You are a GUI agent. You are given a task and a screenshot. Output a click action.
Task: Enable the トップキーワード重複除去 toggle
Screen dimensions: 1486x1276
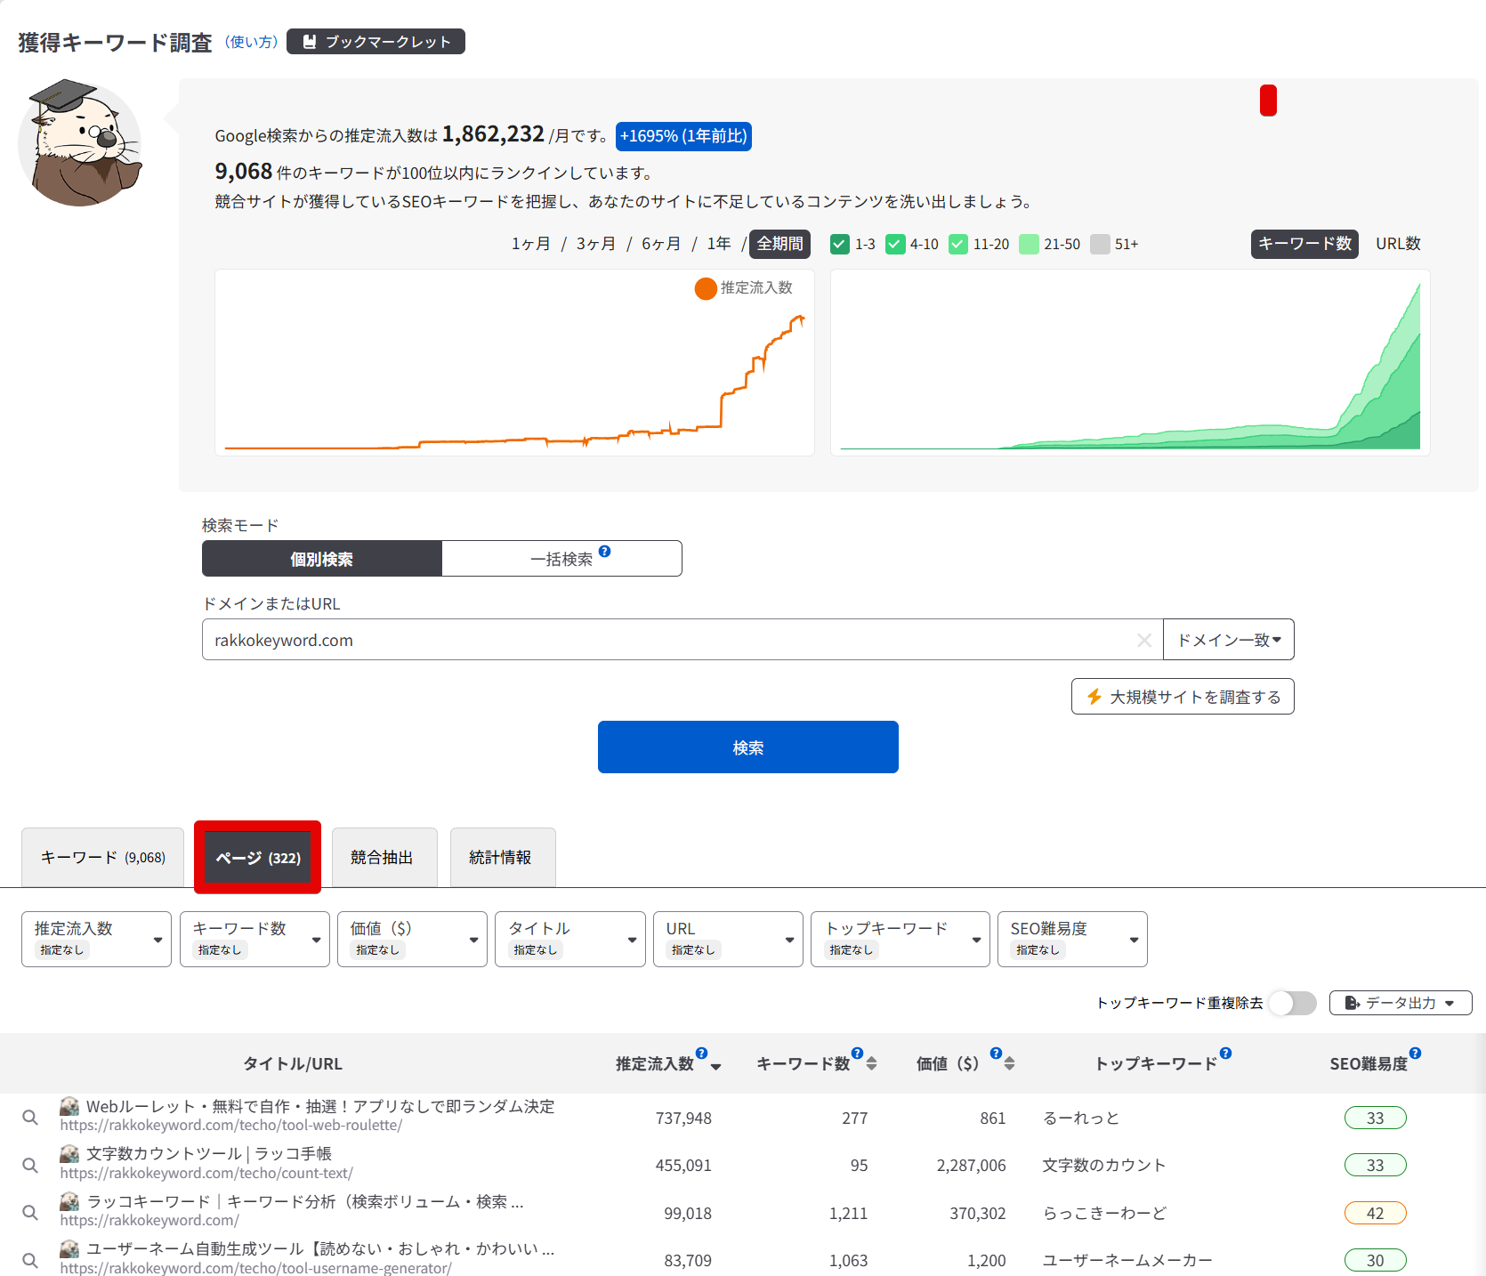point(1292,1003)
